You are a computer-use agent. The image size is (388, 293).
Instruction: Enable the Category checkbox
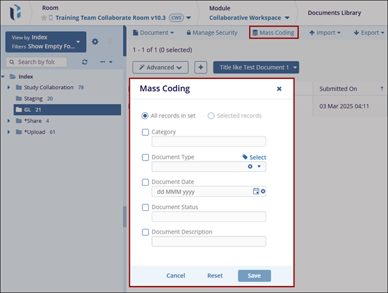145,132
